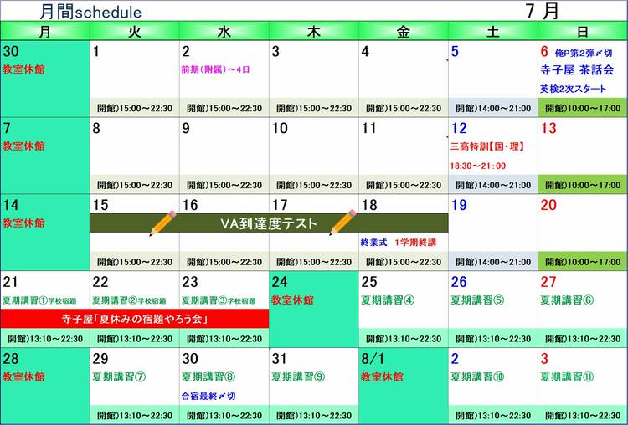628x425 pixels.
Task: Open the 三高特訓【国・理】event
Action: [486, 146]
